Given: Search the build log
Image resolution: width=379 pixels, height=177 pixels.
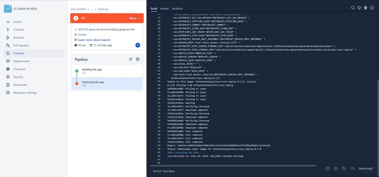Looking at the screenshot, I should [x=353, y=8].
